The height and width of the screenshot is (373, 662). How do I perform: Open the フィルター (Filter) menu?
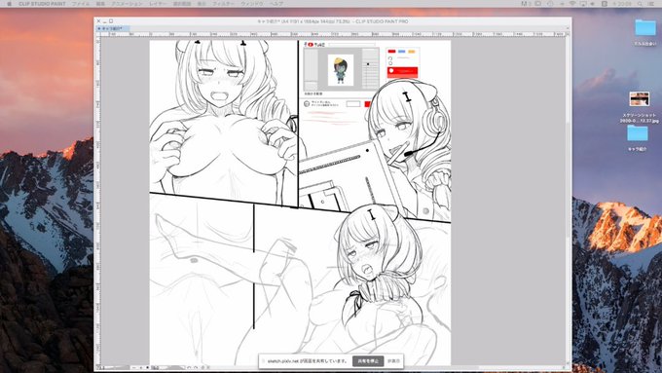coord(223,3)
